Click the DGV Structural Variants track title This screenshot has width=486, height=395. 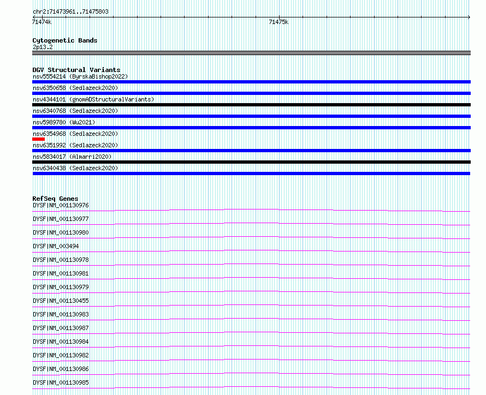pos(76,70)
